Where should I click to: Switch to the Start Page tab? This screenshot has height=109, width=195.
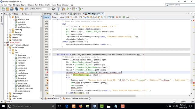click(48, 14)
